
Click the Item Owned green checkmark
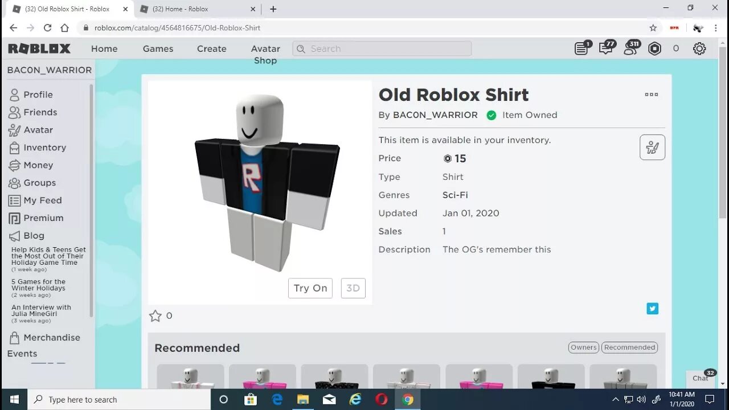[x=491, y=115]
